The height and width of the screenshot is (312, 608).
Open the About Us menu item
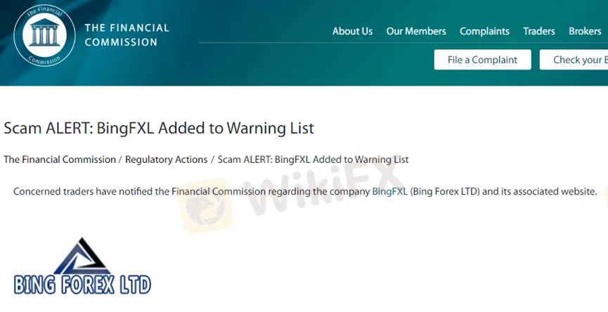pos(352,32)
